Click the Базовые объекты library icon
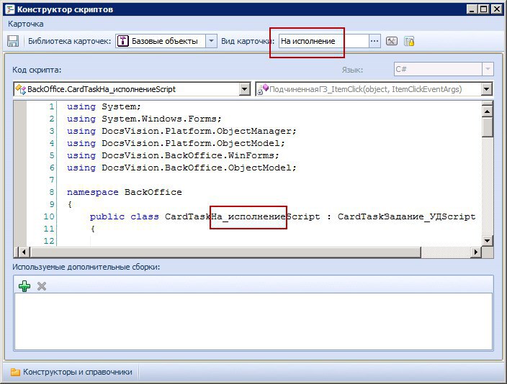This screenshot has width=507, height=384. click(122, 41)
